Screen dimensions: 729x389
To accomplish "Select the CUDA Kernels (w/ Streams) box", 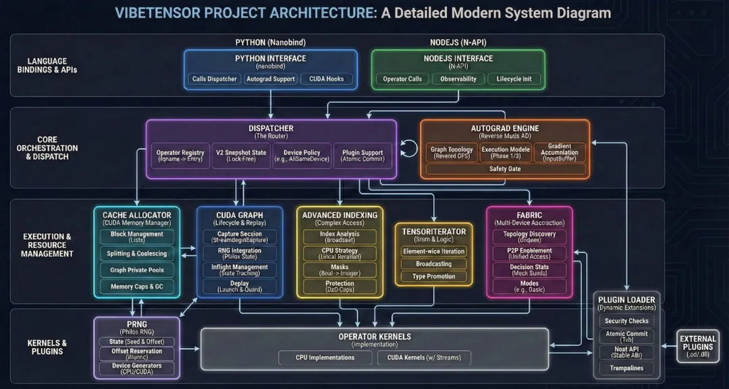I will (x=424, y=358).
